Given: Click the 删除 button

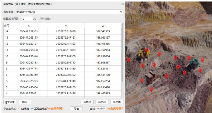Looking at the screenshot, I should [24, 102].
